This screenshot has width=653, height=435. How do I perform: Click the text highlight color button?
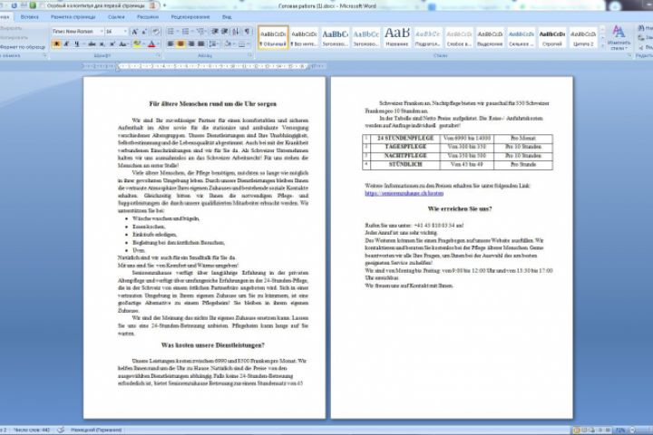click(x=137, y=43)
